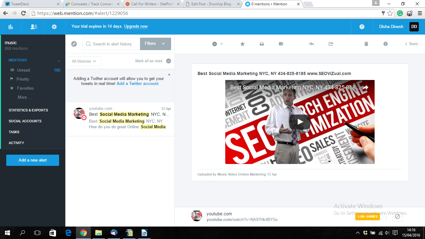Click the mention title above video
The width and height of the screenshot is (425, 239).
pos(274,74)
